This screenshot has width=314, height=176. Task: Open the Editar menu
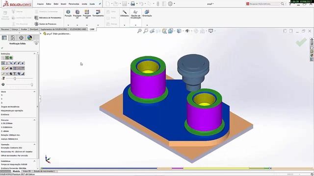(x=49, y=4)
